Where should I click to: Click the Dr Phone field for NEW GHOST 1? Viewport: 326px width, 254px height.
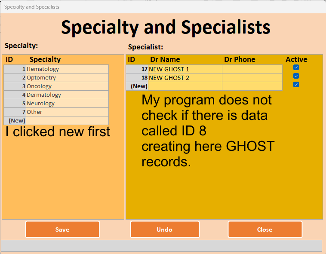click(252, 69)
